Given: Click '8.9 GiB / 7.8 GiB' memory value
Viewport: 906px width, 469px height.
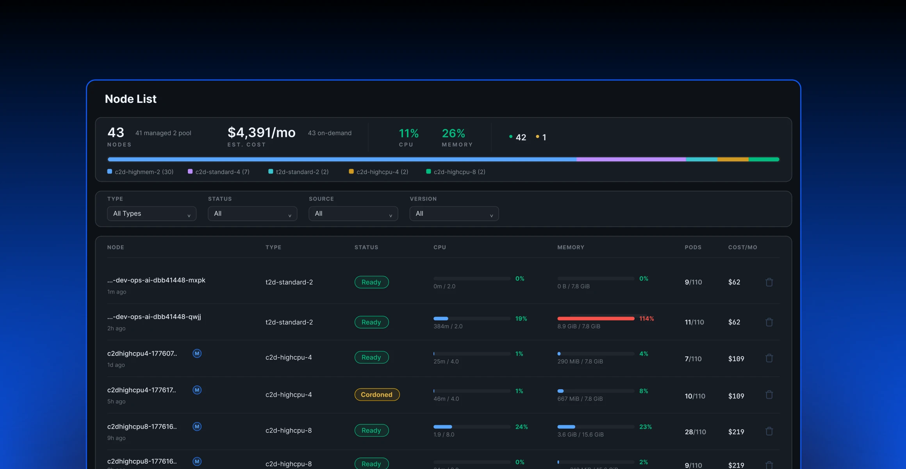Looking at the screenshot, I should point(579,326).
